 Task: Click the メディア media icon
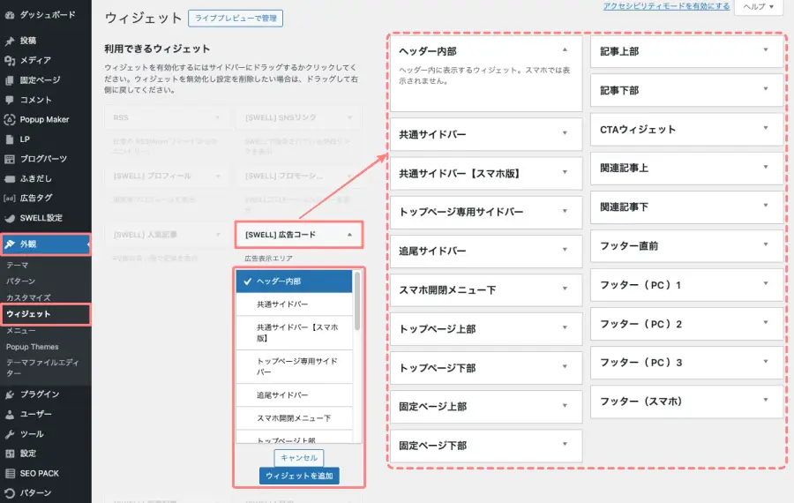9,60
